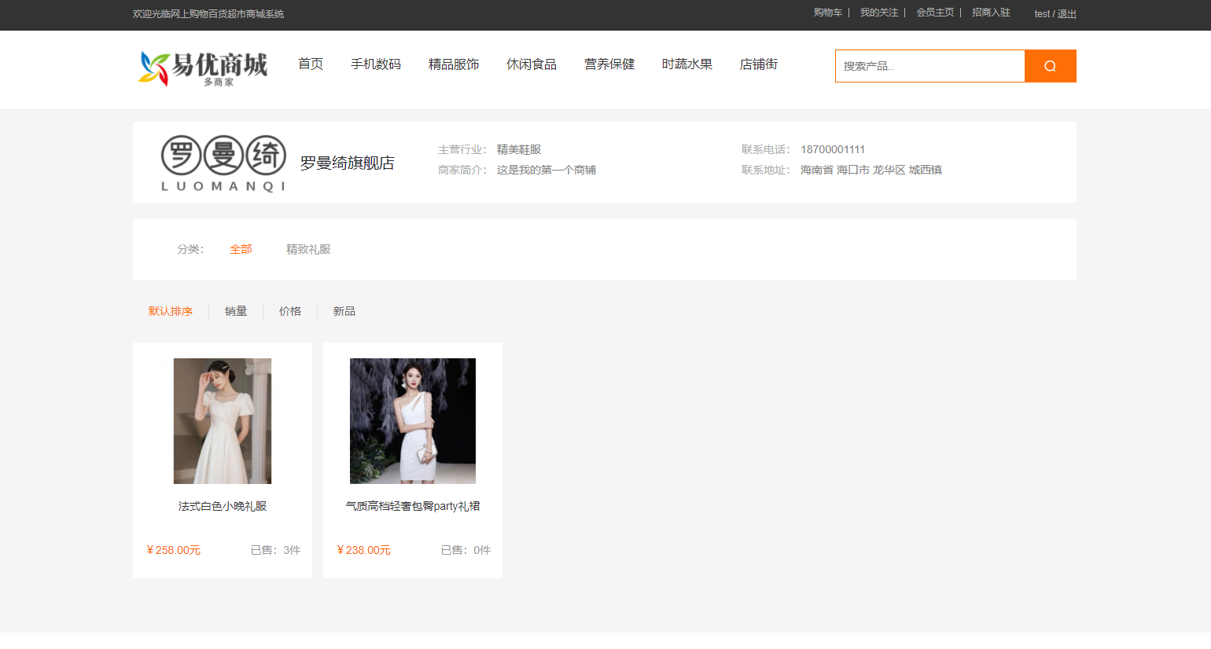Viewport: 1211px width, 649px height.
Task: Open 会员主页 link
Action: pyautogui.click(x=935, y=13)
